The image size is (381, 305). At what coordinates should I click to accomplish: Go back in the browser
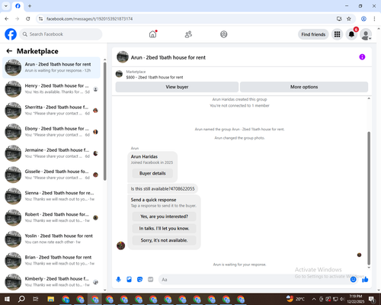click(7, 19)
